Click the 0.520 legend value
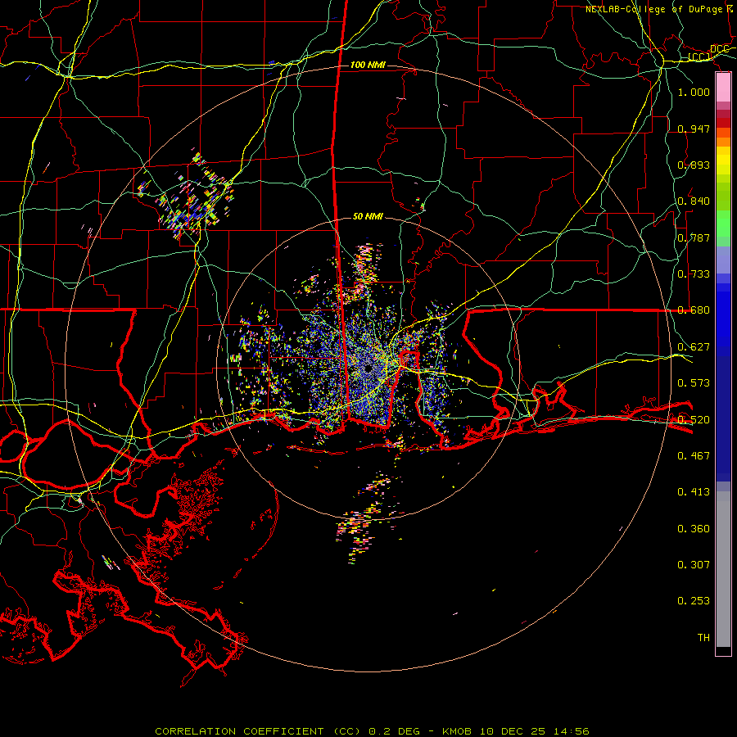This screenshot has width=737, height=737. pyautogui.click(x=694, y=419)
